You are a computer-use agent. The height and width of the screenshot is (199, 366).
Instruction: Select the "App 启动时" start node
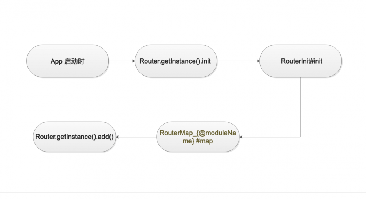tap(67, 61)
